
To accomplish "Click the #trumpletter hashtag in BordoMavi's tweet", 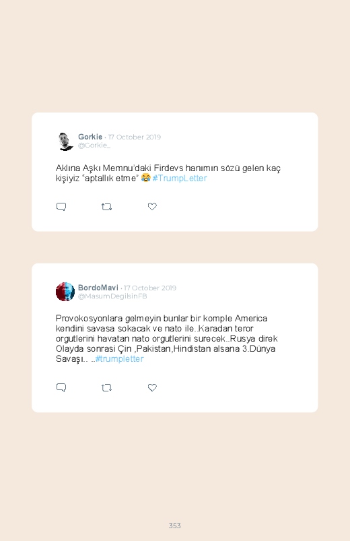I will tap(119, 359).
